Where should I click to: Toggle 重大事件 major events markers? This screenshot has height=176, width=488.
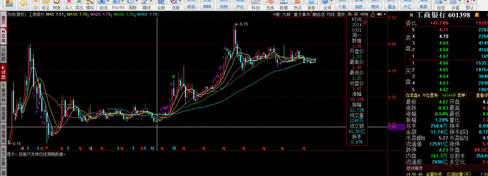(x=302, y=14)
